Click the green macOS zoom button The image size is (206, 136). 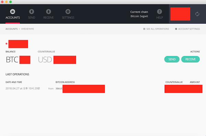pyautogui.click(x=11, y=2)
